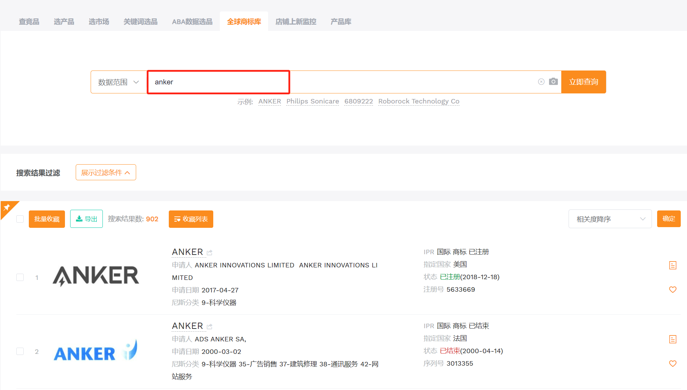Open the 收藏列表 favorites list
687x390 pixels.
point(191,219)
